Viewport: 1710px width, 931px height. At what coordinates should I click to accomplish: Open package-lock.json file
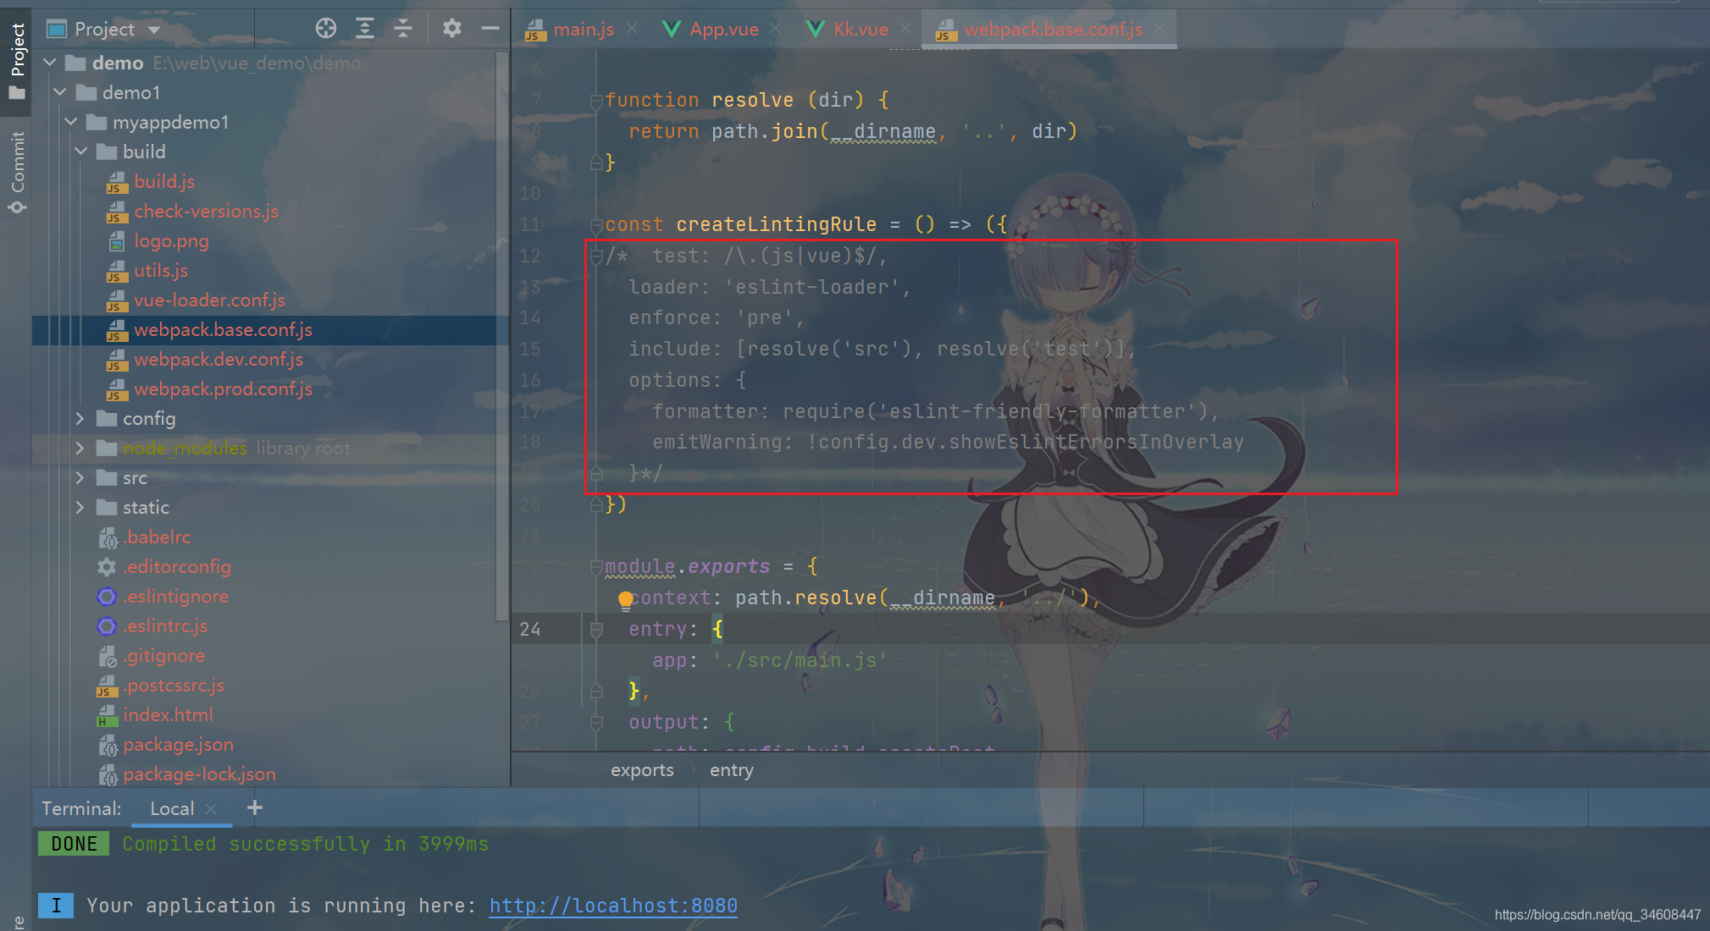pyautogui.click(x=199, y=774)
